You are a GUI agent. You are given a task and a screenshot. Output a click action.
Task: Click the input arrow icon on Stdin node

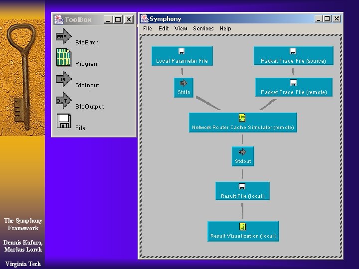point(183,83)
